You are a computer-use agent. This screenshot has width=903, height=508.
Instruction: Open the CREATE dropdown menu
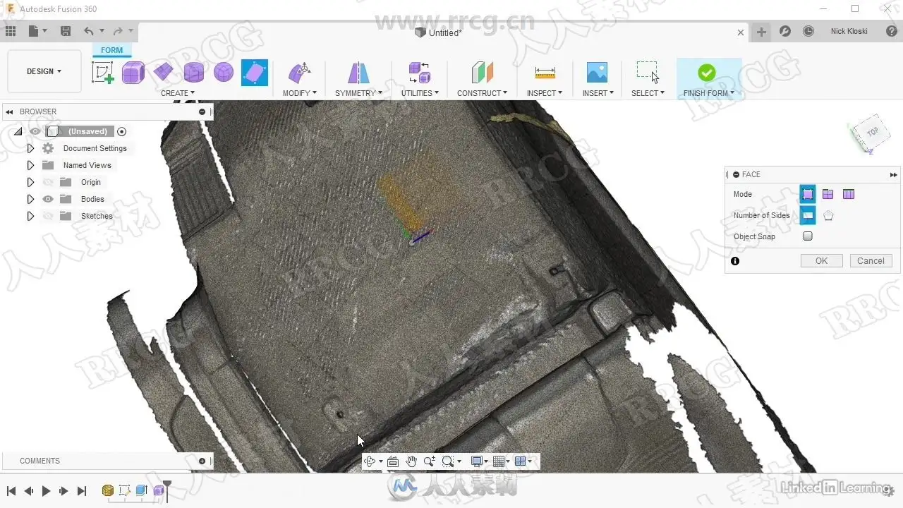pos(178,93)
